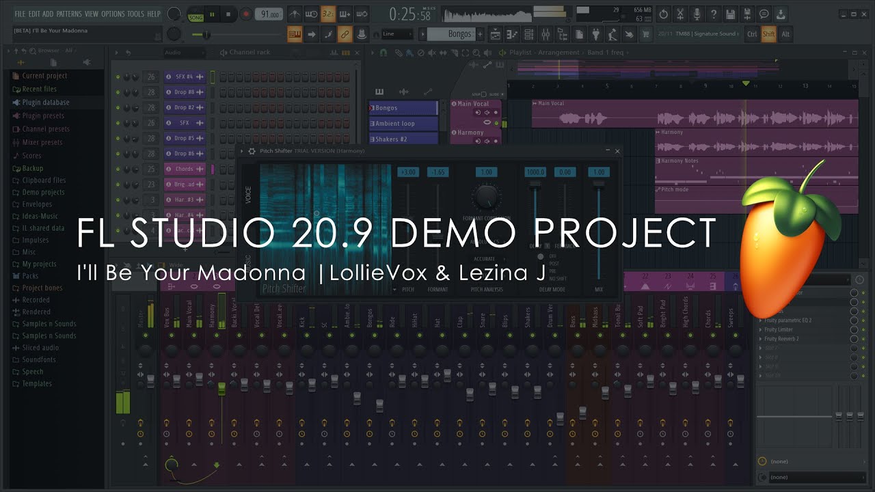Open the undo history icon
This screenshot has height=492, width=875.
pyautogui.click(x=664, y=14)
